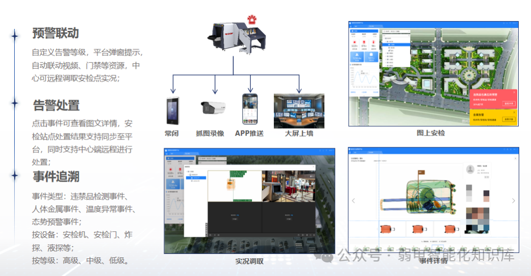Select the blue baggage-count card in 图上安检
Screen dimensions: 531x276
pyautogui.click(x=371, y=56)
